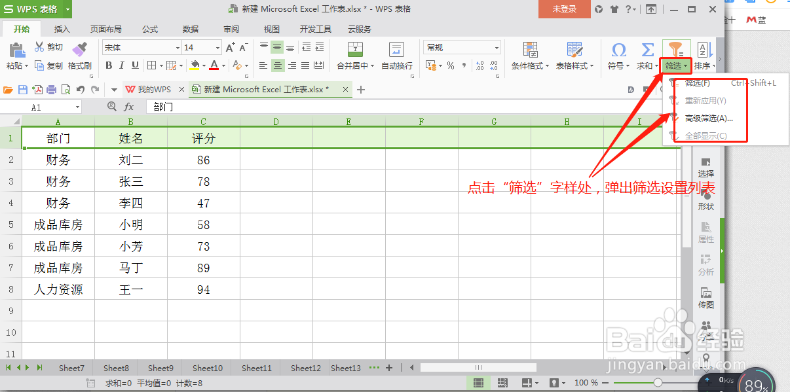Click the 未登录 login button
790x392 pixels.
coord(564,9)
